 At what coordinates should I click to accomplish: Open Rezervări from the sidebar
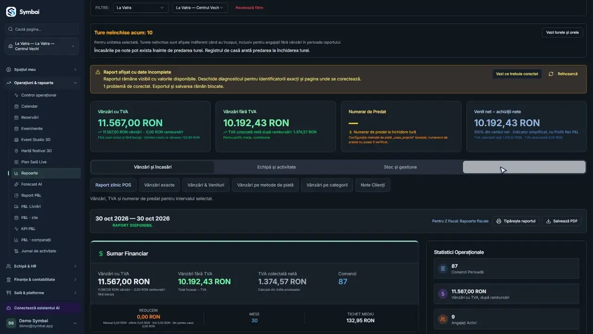point(45,117)
